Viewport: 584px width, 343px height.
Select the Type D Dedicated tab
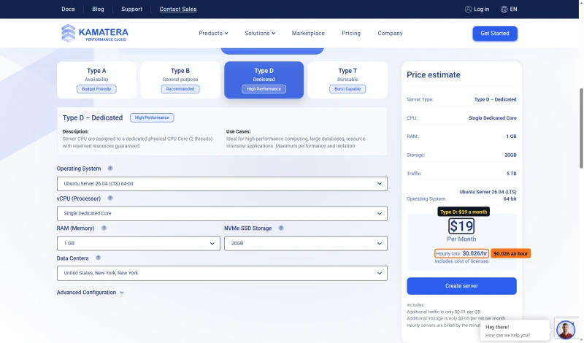[264, 80]
